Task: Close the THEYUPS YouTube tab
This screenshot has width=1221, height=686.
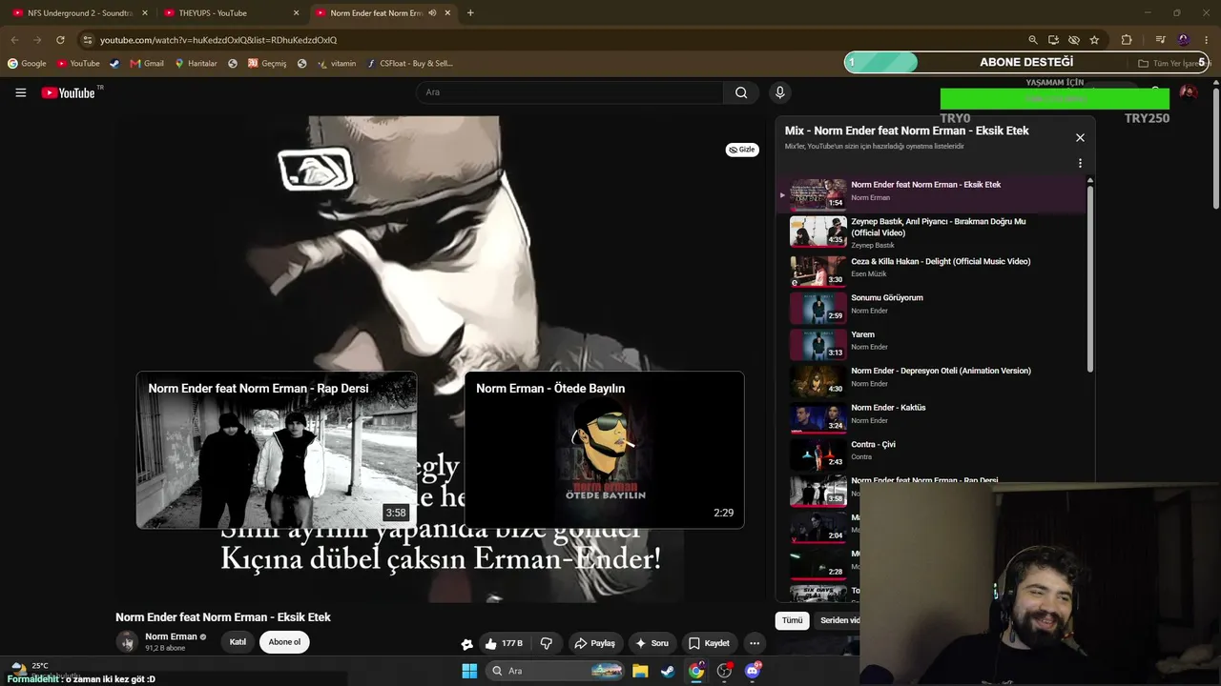Action: 296,13
